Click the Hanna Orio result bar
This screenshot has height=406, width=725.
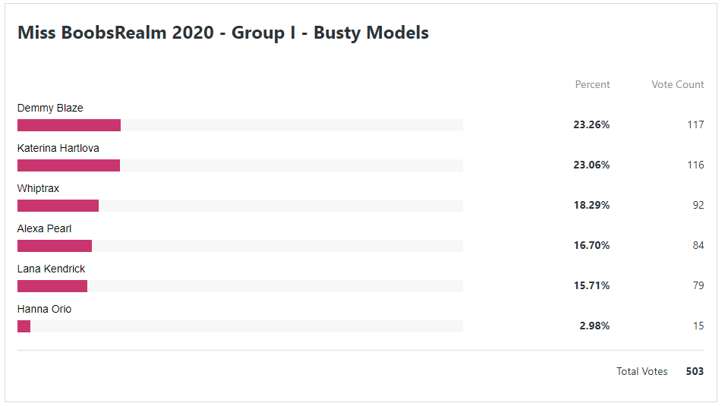(240, 326)
